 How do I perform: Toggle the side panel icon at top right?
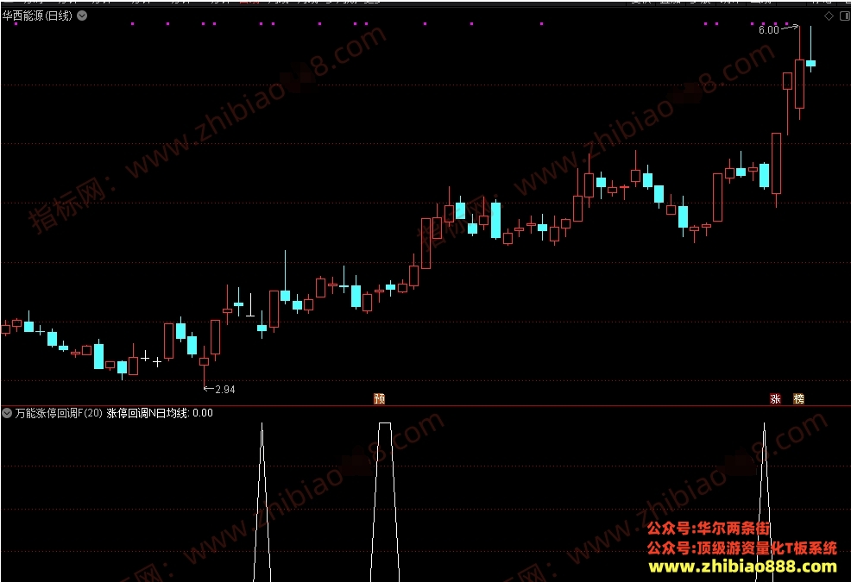845,16
